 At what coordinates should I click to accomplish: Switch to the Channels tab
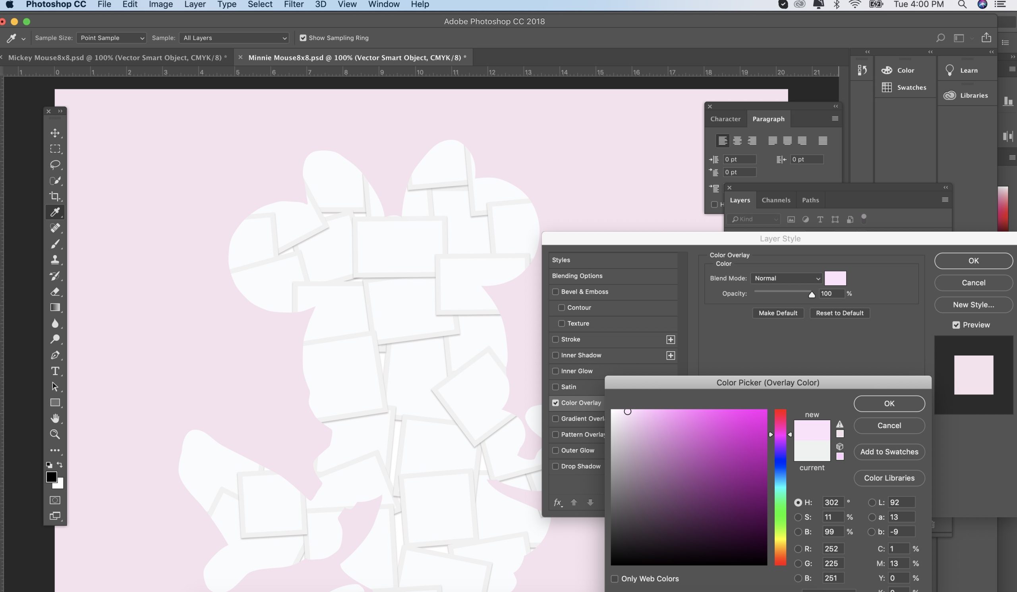[776, 200]
